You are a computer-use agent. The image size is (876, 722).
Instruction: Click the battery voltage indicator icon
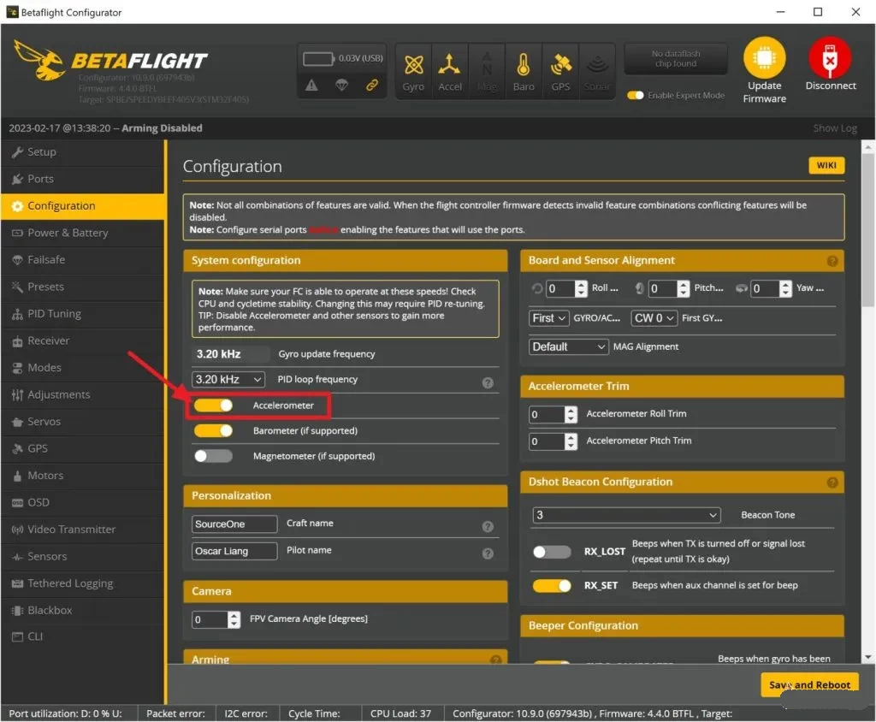(318, 59)
